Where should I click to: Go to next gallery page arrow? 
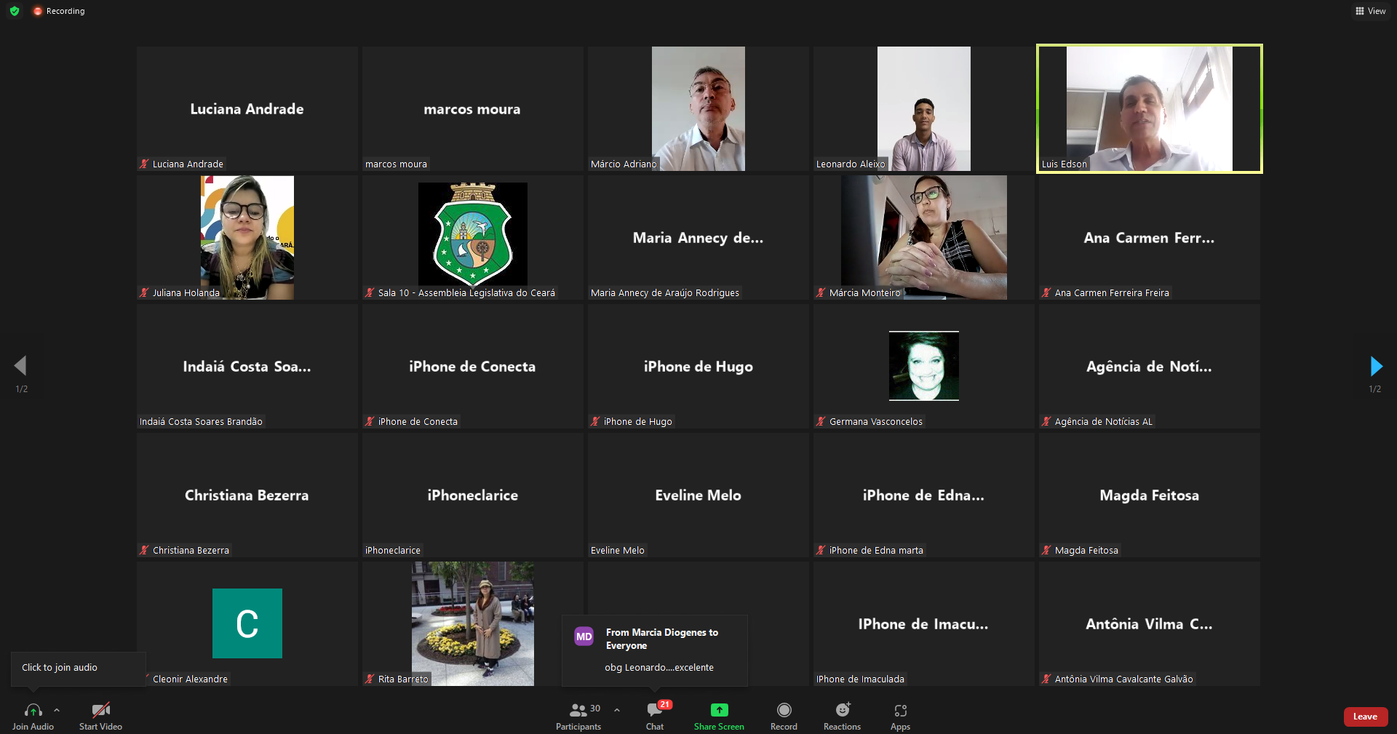click(1375, 366)
